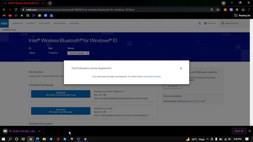Expand the Version dropdown
Image resolution: width=253 pixels, height=142 pixels.
78,53
